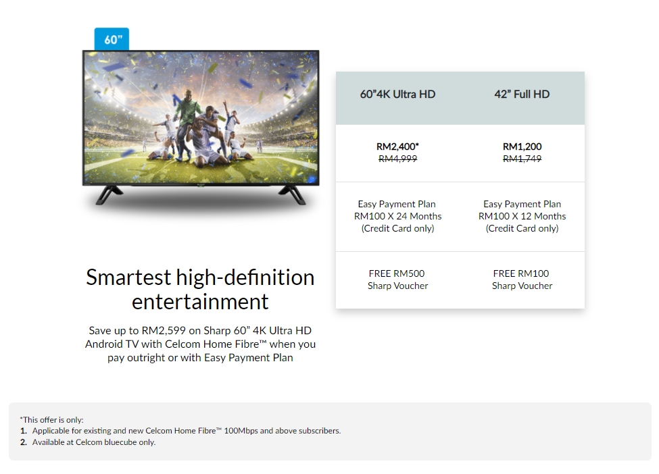Click the blue 60" size badge
Screen dimensions: 659x474
(112, 39)
